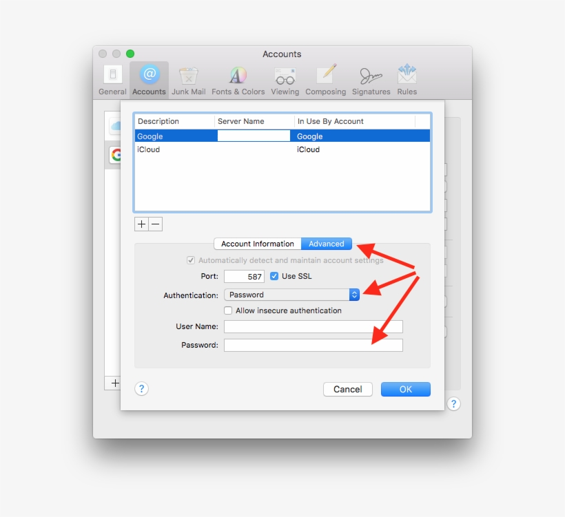Toggle automatically detect account settings
This screenshot has width=565, height=517.
tap(191, 260)
